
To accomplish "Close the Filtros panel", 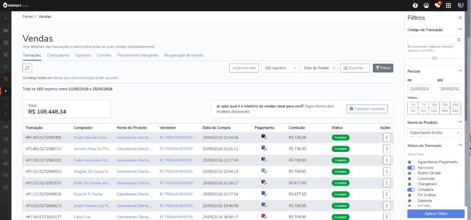I will click(x=460, y=18).
